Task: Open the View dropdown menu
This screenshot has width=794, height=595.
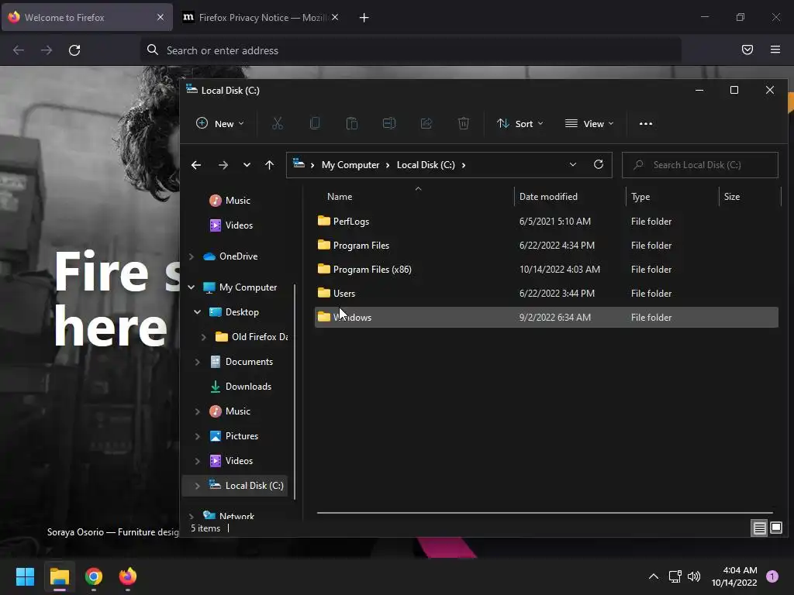Action: pyautogui.click(x=589, y=123)
